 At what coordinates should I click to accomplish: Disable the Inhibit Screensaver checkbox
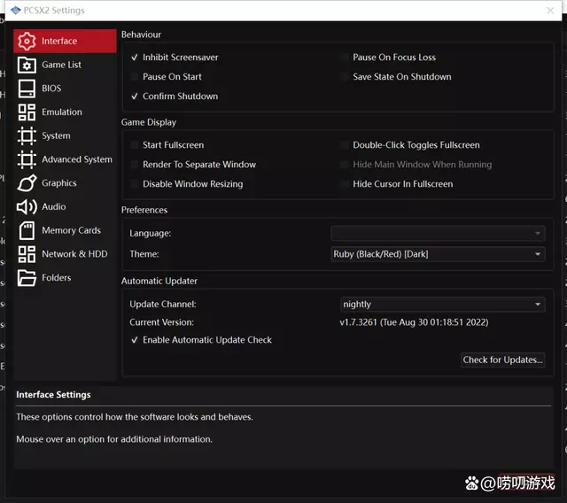[135, 58]
